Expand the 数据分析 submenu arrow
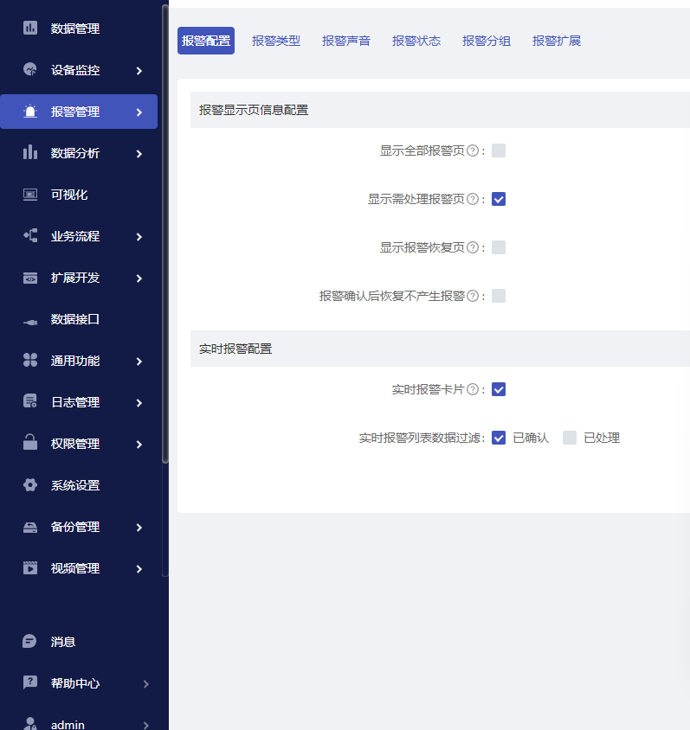 click(139, 154)
